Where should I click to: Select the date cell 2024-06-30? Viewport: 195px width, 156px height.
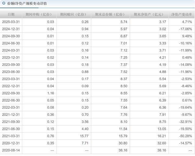(x=11, y=43)
